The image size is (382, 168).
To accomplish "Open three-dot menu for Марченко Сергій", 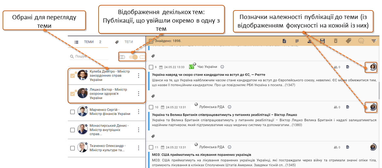I will [x=139, y=112].
